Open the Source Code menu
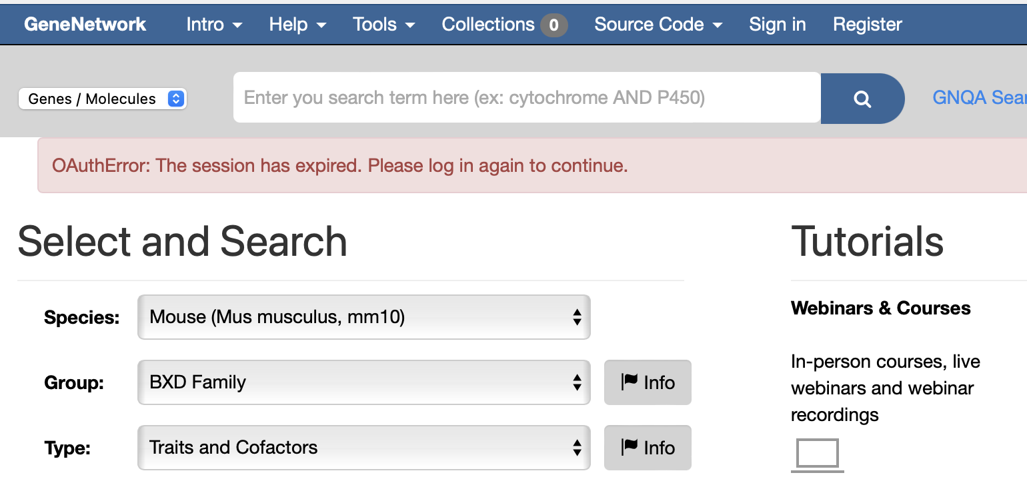Viewport: 1027px width, 485px height. 658,25
